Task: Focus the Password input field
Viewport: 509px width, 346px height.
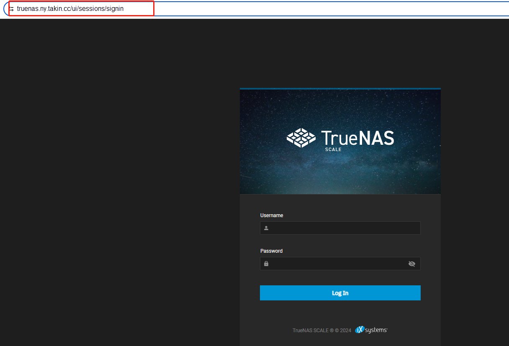Action: [x=340, y=264]
